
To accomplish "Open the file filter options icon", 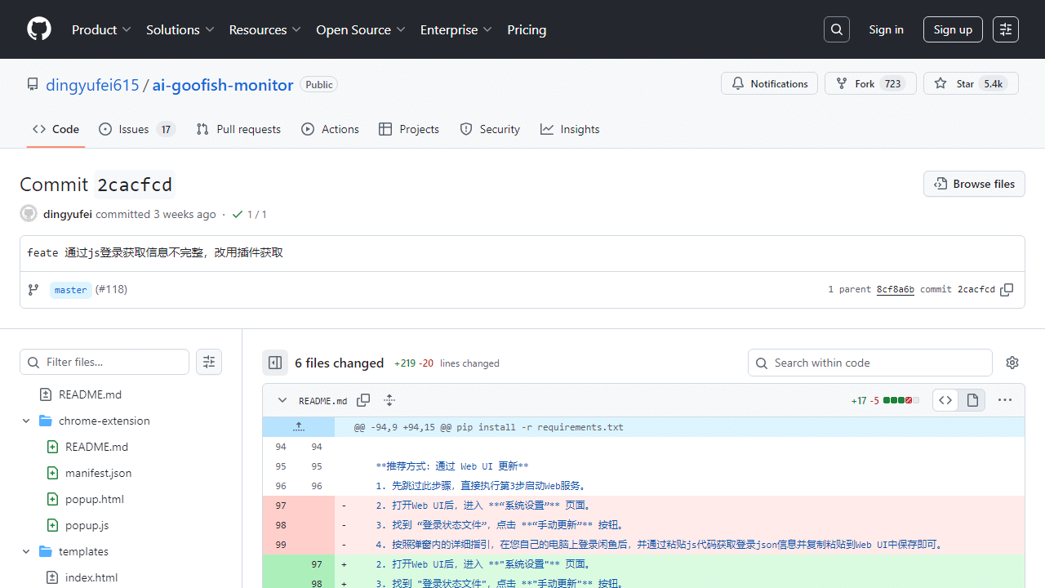I will click(x=209, y=362).
